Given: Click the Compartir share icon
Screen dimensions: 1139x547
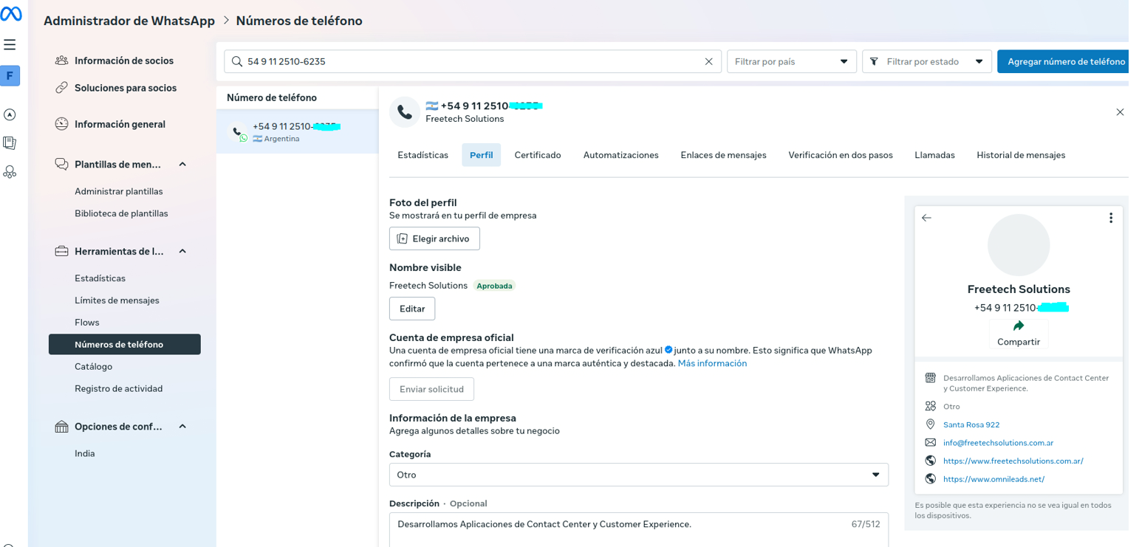Looking at the screenshot, I should point(1019,326).
